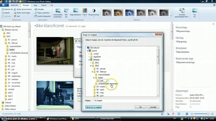Collapse Billeder node in dialog tree
Screen dimensions: 216x121
point(89,60)
